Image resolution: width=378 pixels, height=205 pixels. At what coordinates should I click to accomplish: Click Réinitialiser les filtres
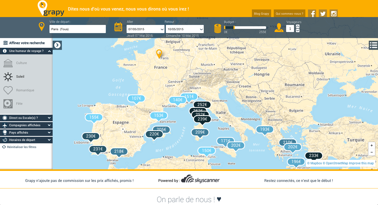point(22,147)
